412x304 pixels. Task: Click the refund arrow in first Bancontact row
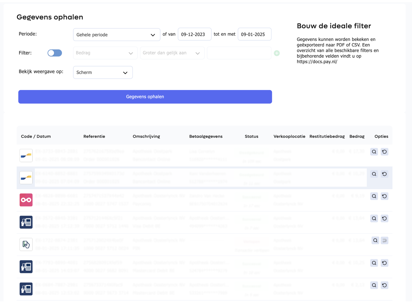tap(384, 152)
